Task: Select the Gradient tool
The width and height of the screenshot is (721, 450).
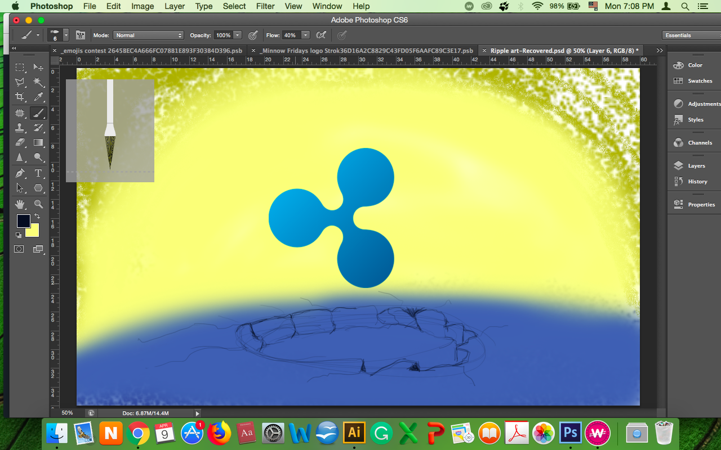Action: coord(38,142)
